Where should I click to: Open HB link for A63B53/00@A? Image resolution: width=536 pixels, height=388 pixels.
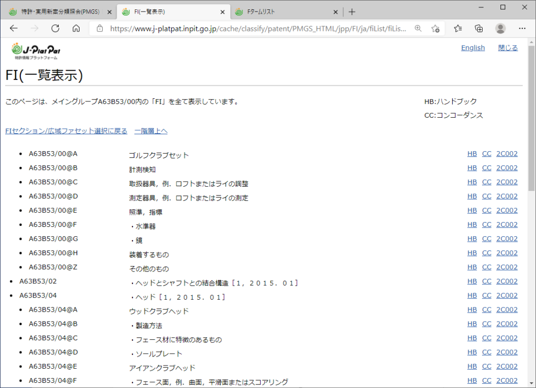point(472,154)
